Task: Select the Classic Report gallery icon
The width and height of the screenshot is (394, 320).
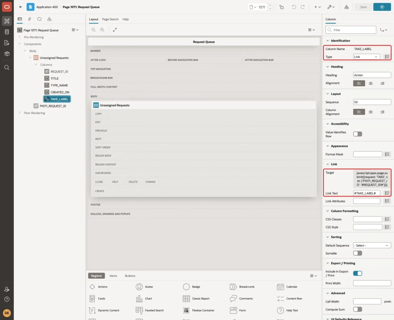Action: 186,298
